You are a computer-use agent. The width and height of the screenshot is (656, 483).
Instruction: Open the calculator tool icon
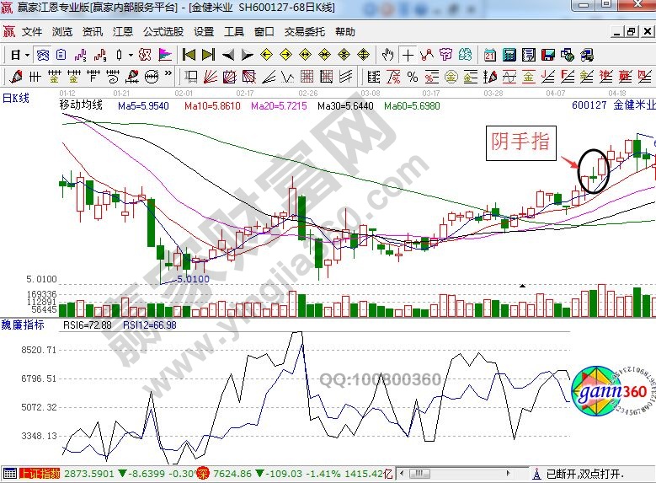click(x=509, y=55)
